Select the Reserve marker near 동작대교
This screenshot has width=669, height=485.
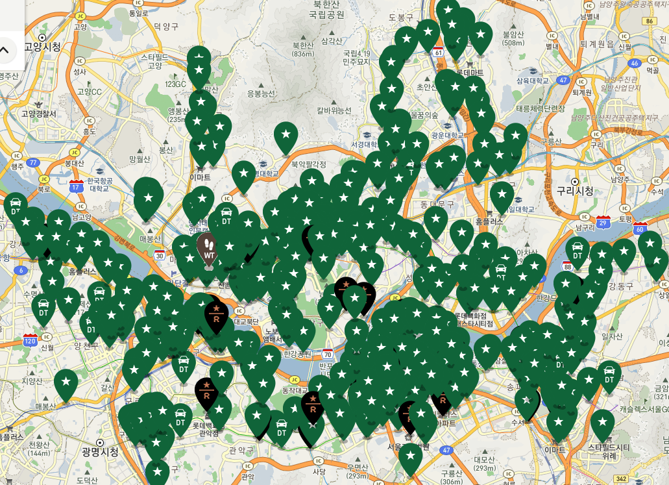coord(313,405)
